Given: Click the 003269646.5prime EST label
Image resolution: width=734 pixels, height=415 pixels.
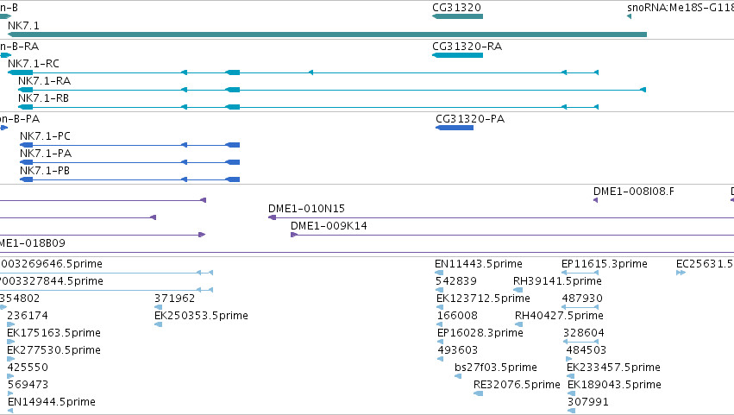Looking at the screenshot, I should [x=51, y=264].
